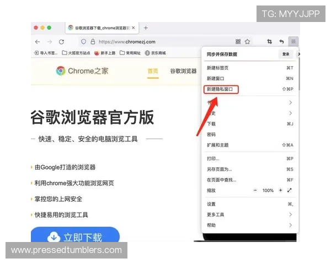Bookmark this page with the star icon
Image resolution: width=331 pixels, height=264 pixels.
[248, 42]
